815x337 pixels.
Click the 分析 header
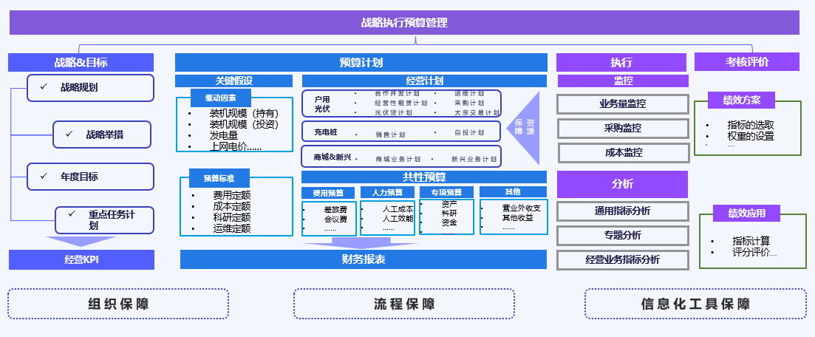click(x=622, y=184)
